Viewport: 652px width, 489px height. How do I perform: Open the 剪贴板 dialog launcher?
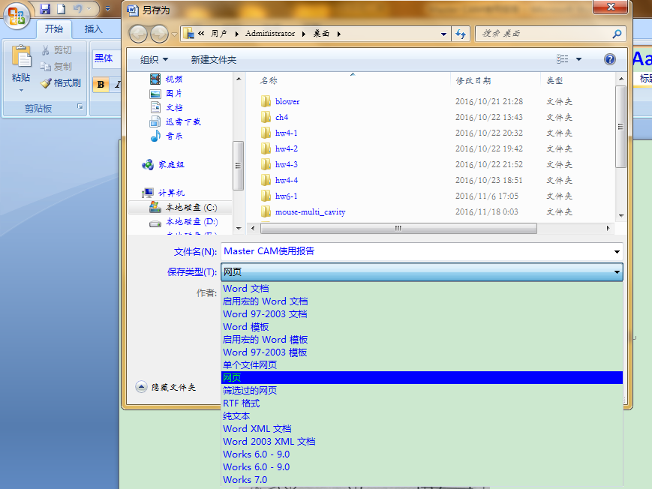(x=80, y=107)
